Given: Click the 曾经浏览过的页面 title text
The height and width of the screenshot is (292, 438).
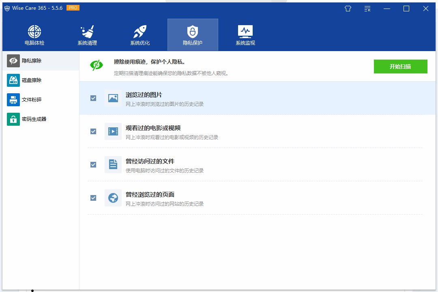Looking at the screenshot, I should 150,195.
